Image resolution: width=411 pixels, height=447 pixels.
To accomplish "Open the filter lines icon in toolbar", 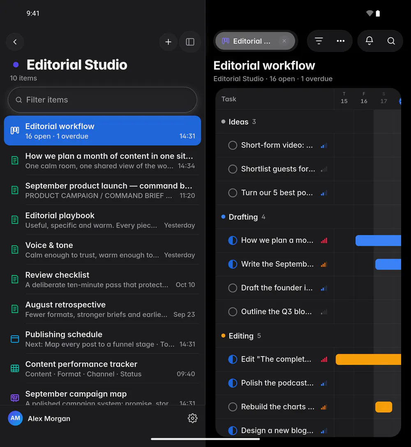I will 319,41.
